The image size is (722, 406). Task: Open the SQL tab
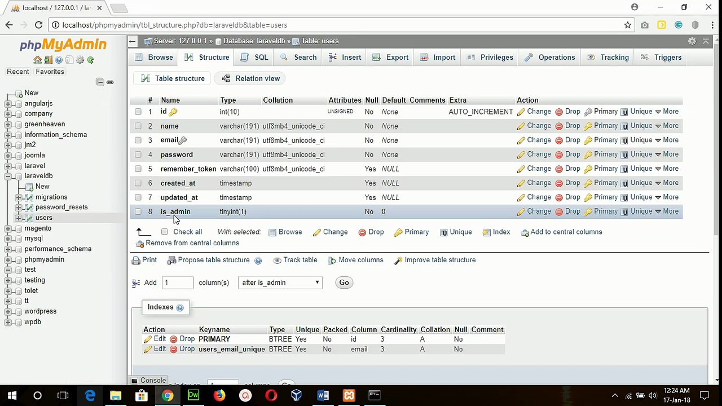click(x=254, y=58)
